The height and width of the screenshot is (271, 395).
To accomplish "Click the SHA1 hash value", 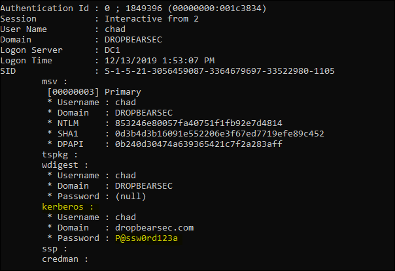I will (x=220, y=134).
